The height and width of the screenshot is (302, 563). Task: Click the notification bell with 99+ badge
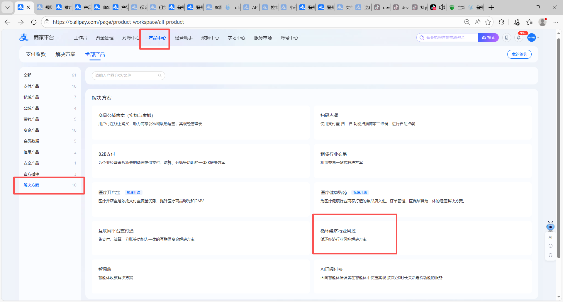click(519, 38)
